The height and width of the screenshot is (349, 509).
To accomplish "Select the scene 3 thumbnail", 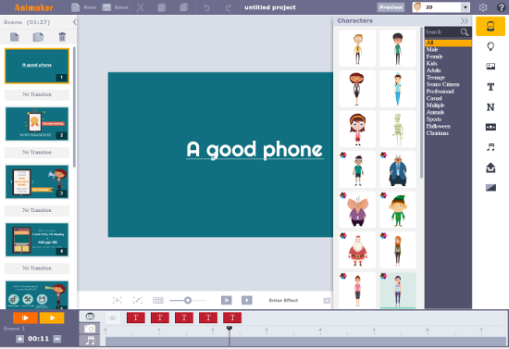I will (x=37, y=181).
